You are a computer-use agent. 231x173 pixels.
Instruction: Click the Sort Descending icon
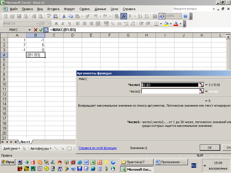tap(147, 16)
